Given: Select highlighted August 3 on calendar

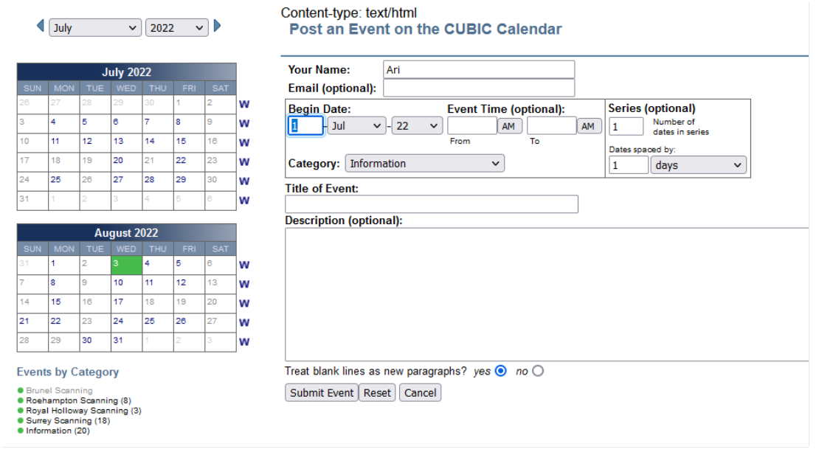Looking at the screenshot, I should [125, 265].
